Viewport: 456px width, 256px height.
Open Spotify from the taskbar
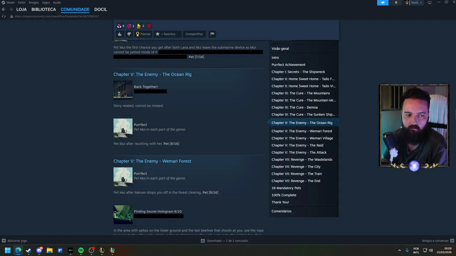(x=81, y=250)
